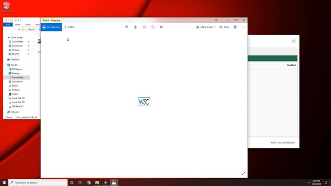331x186 pixels.
Task: Open Local Disk (D:) in the navigation pane
Action: coord(19,102)
